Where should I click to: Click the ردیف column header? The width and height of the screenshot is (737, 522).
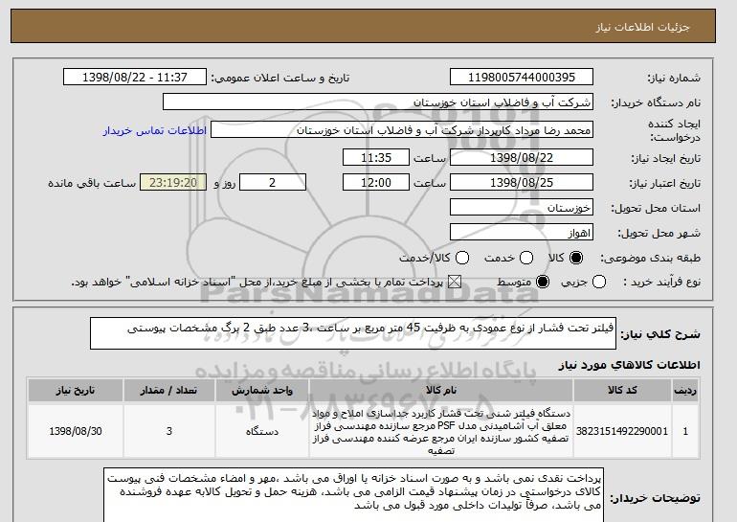[x=685, y=390]
